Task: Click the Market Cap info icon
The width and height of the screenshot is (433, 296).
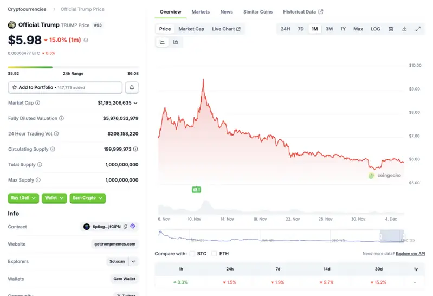Action: [x=37, y=102]
